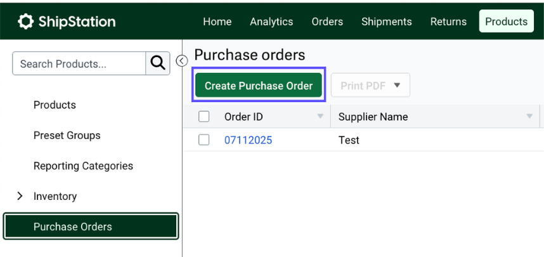Click the Test supplier cell
Image resolution: width=544 pixels, height=257 pixels.
pos(349,140)
